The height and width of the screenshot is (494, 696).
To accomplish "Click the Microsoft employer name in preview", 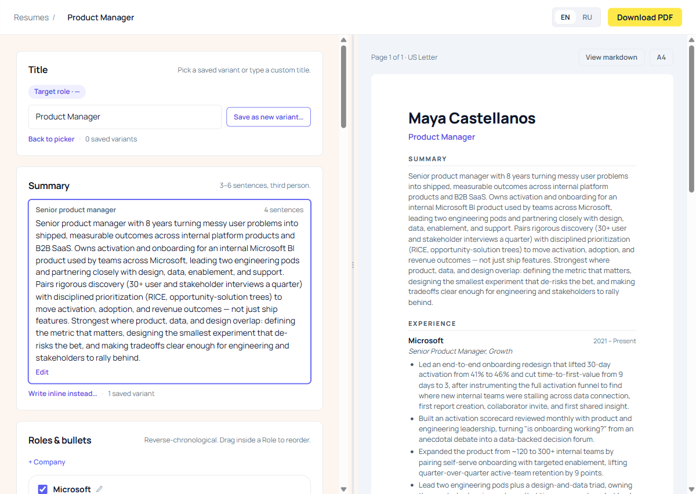I will point(426,341).
